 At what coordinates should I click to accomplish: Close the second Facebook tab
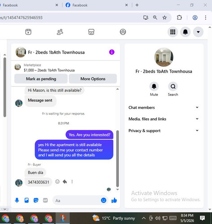[126, 5]
